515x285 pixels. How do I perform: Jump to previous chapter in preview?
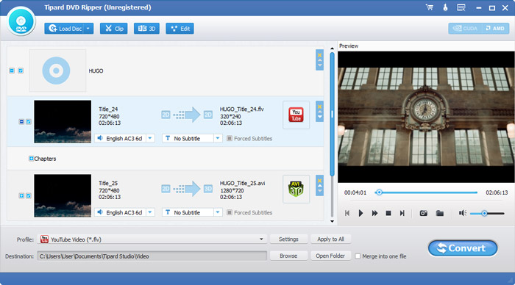pyautogui.click(x=347, y=213)
